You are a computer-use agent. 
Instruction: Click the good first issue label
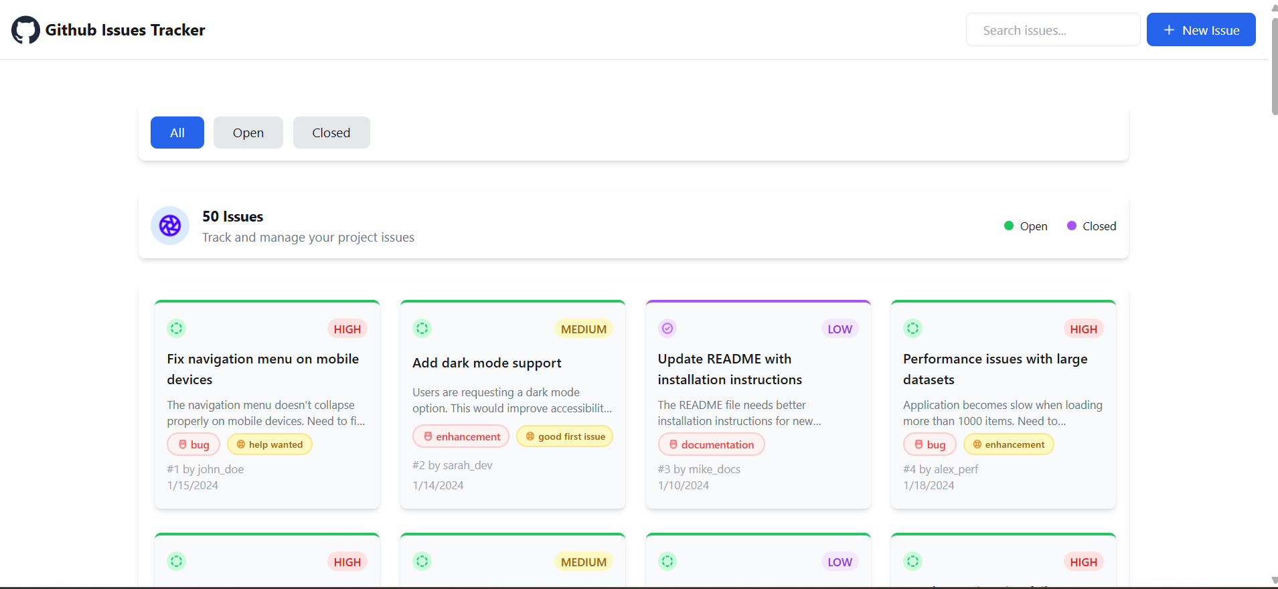pos(564,436)
